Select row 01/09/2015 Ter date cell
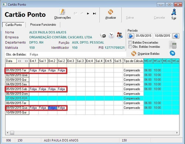This screenshot has height=144, width=185. 17,70
